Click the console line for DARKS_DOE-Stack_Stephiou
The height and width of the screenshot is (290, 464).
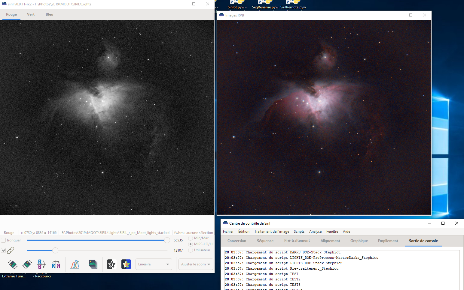click(282, 252)
